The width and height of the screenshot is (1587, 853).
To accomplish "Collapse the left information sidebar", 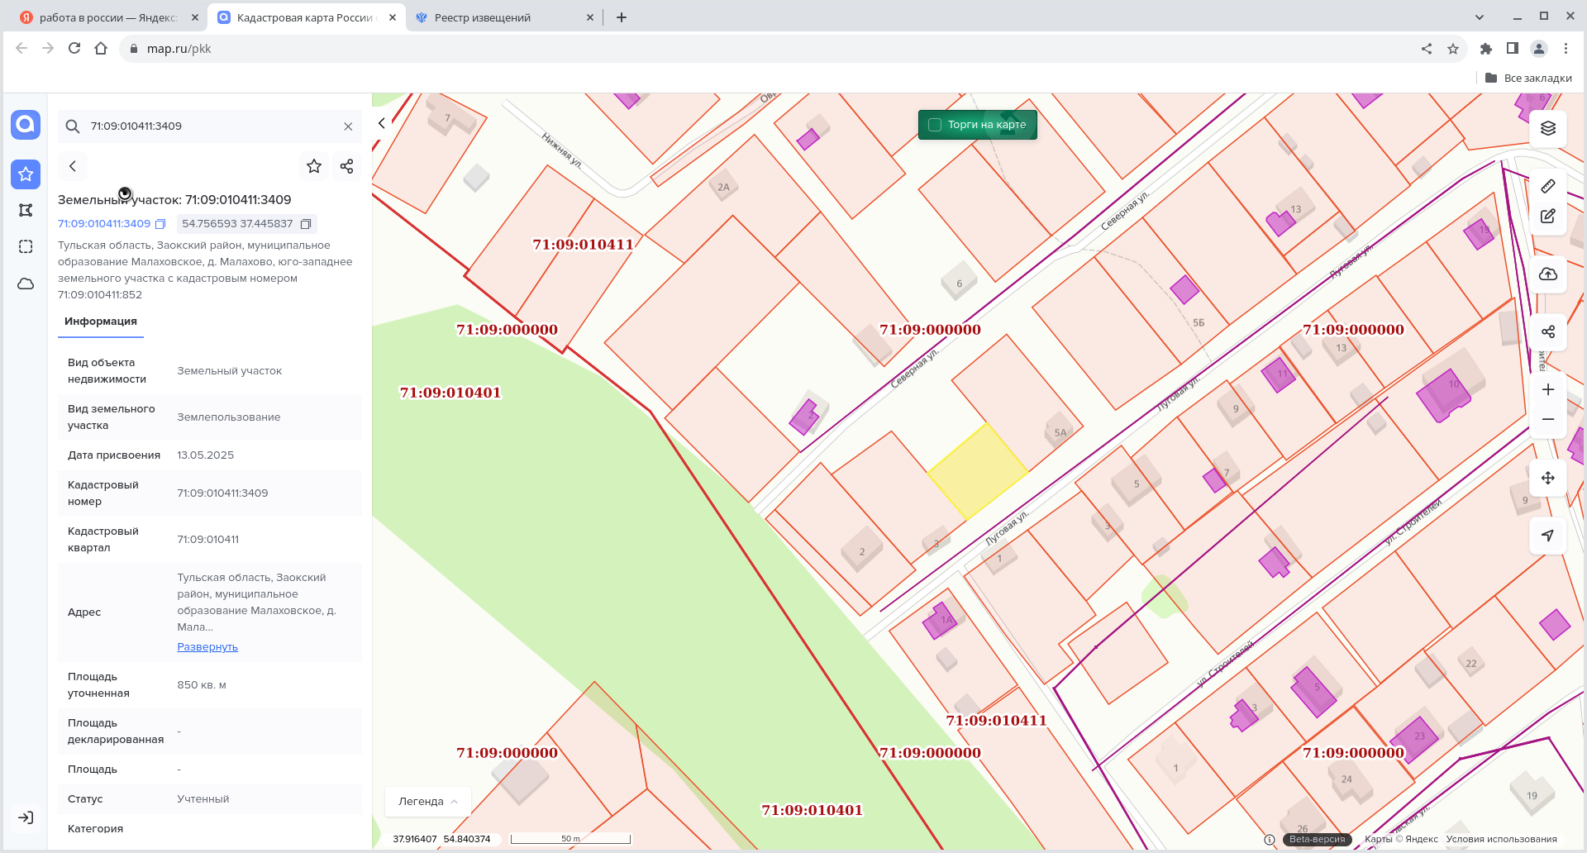I will [x=381, y=123].
